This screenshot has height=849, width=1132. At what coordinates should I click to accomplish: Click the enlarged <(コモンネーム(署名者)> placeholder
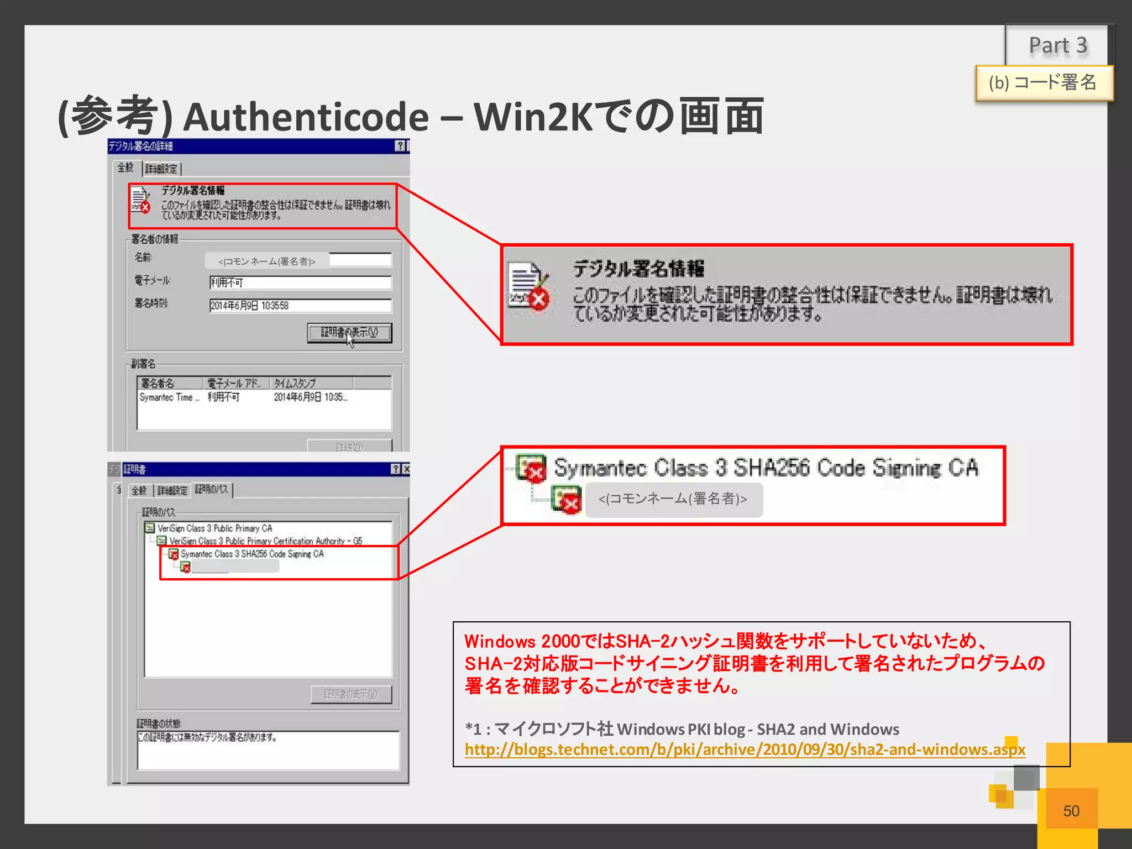(x=673, y=499)
